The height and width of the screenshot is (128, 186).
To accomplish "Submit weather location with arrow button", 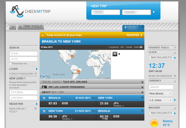I will [x=175, y=113].
